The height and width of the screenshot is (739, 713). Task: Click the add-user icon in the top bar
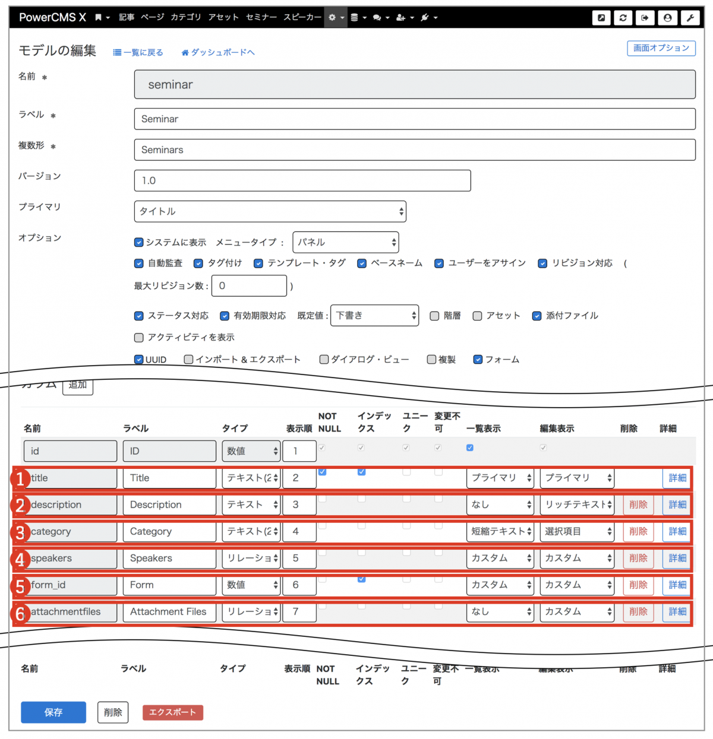[402, 17]
